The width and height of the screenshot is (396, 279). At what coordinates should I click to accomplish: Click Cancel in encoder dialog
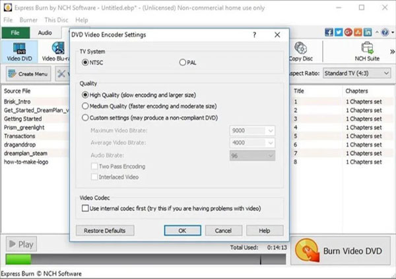point(223,230)
